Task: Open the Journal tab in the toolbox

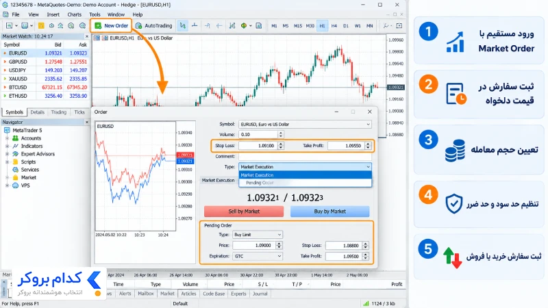Action: (x=260, y=294)
